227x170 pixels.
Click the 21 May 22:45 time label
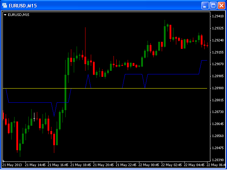click(x=126, y=165)
